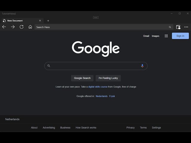Open the digital skills course link
Image resolution: width=191 pixels, height=143 pixels.
[98, 87]
